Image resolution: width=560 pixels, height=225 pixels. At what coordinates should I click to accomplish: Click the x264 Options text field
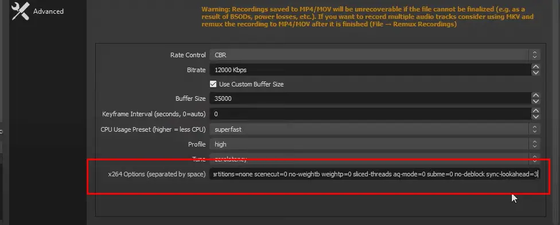click(x=375, y=174)
